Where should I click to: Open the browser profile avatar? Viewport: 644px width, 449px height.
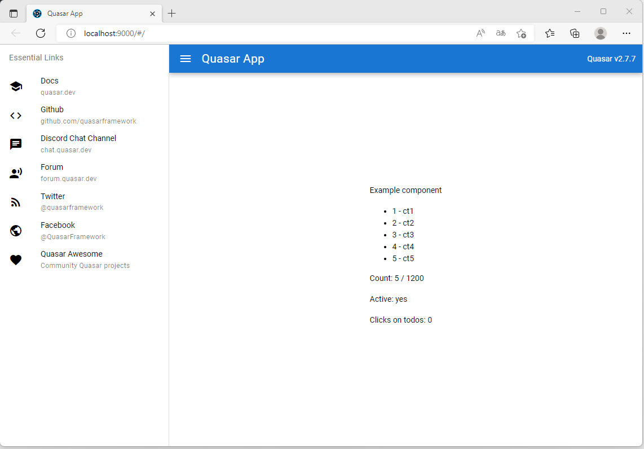(601, 33)
